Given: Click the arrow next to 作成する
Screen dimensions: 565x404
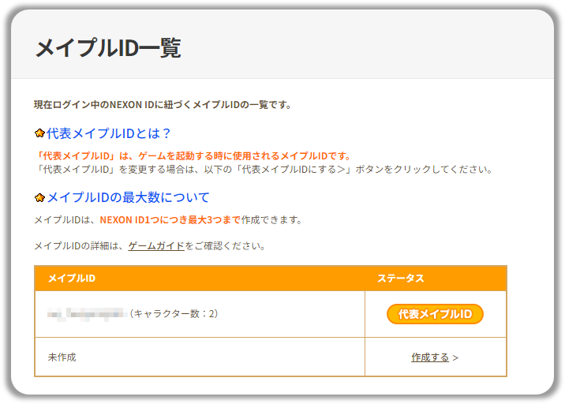Looking at the screenshot, I should (x=455, y=358).
